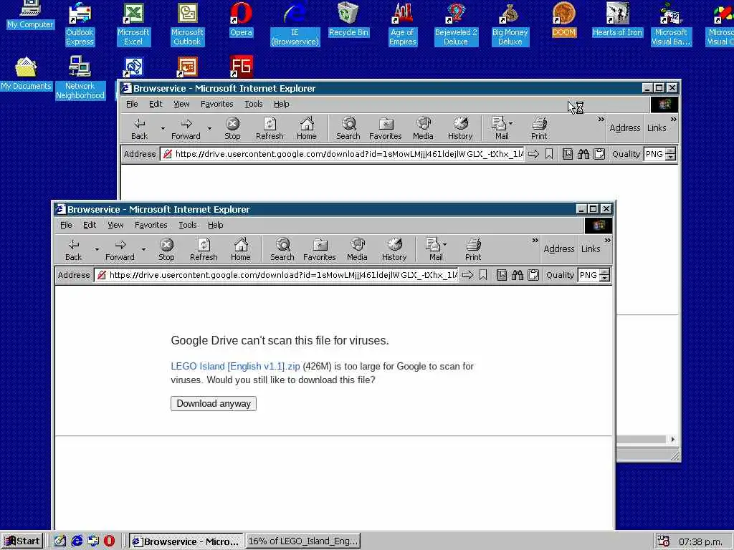Click bookmark ribbon icon in front address bar

click(483, 275)
